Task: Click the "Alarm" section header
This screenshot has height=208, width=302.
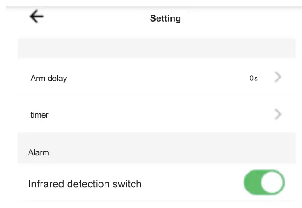Action: click(39, 152)
